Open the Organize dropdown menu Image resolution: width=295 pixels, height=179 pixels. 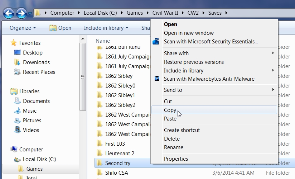pyautogui.click(x=23, y=28)
